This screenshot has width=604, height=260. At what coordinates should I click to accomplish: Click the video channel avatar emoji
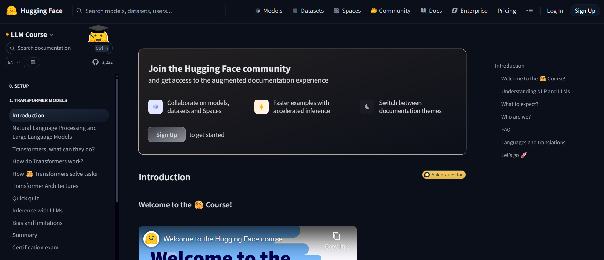tap(151, 239)
